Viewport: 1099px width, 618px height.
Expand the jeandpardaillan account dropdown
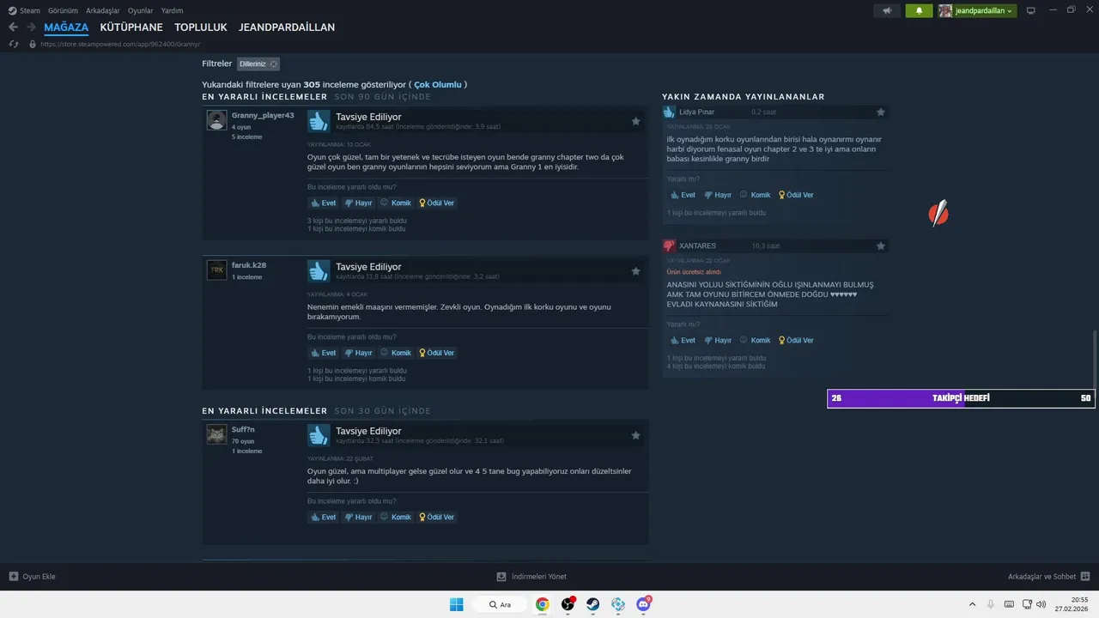point(977,10)
